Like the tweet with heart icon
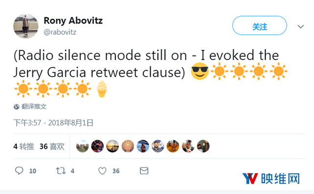This screenshot has height=194, width=314. pos(103,171)
